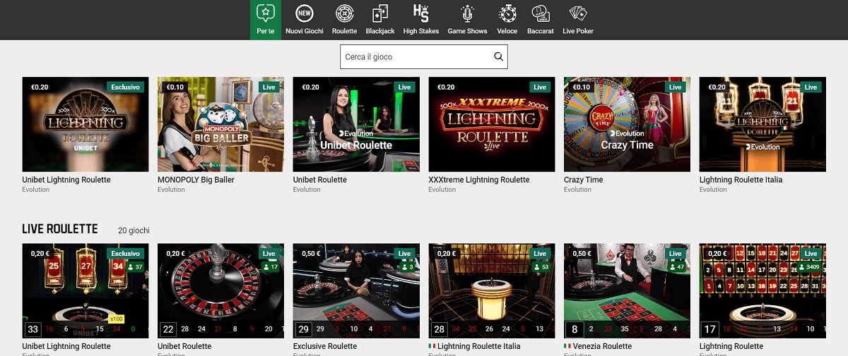This screenshot has width=848, height=356.
Task: Click the 20 giochi count label
Action: [x=134, y=231]
